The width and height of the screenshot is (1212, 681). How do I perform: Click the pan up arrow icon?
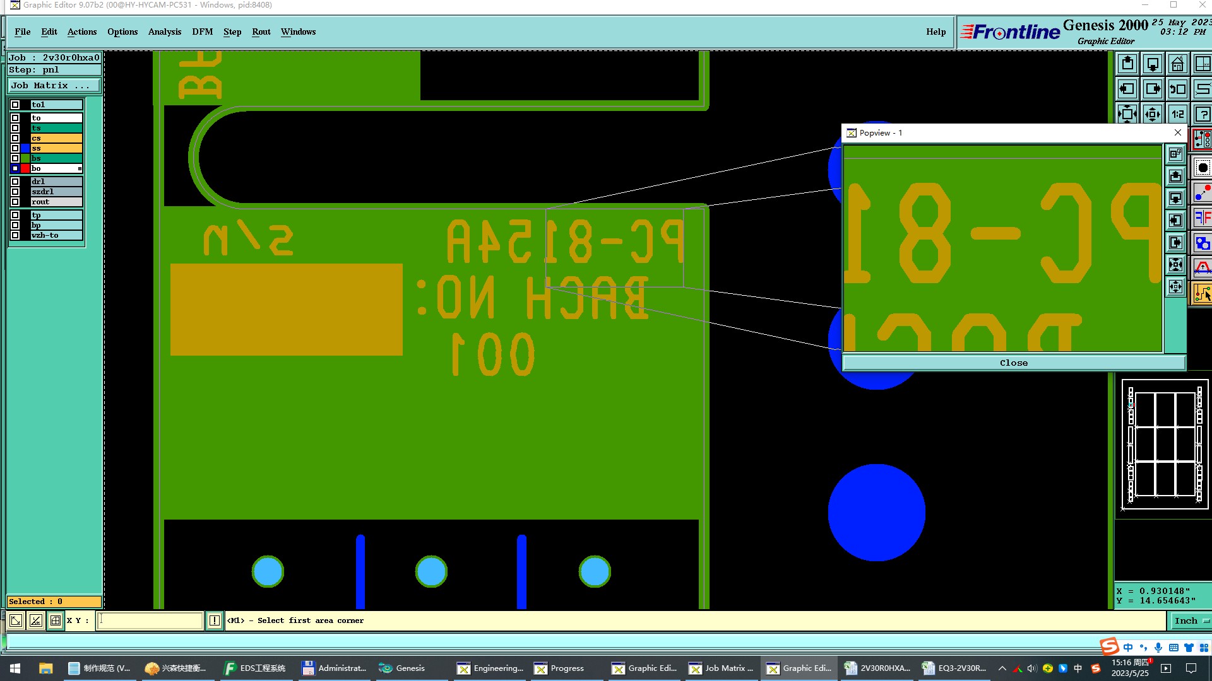[x=1128, y=64]
